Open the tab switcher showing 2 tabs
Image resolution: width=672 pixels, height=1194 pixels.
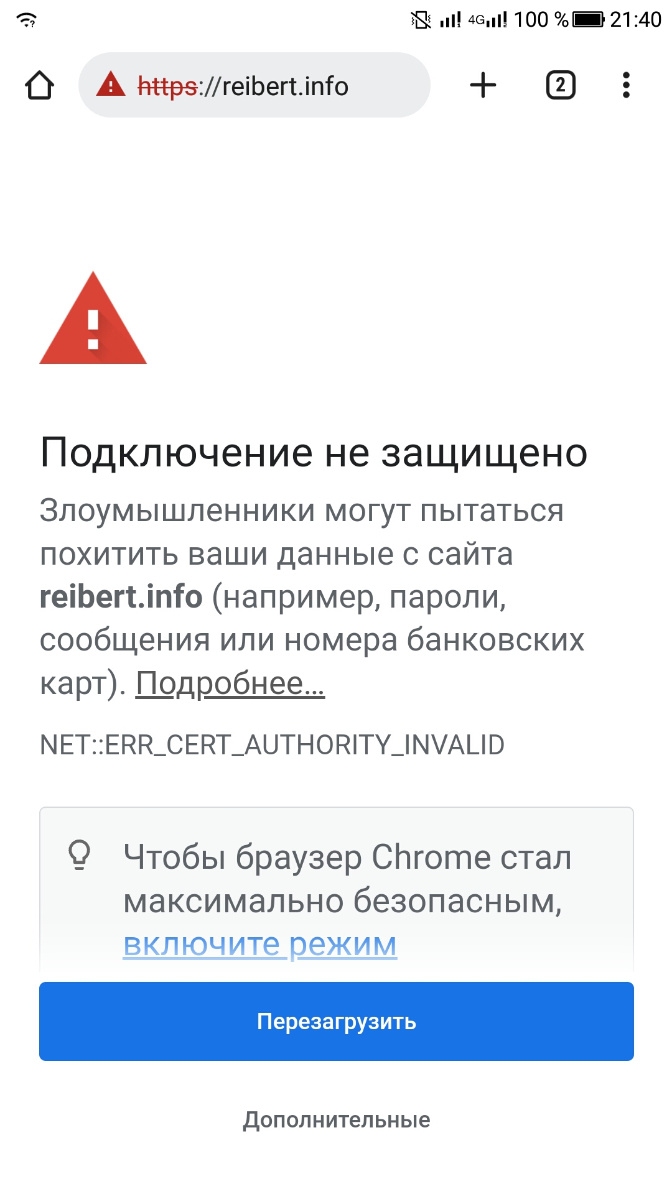(x=561, y=85)
